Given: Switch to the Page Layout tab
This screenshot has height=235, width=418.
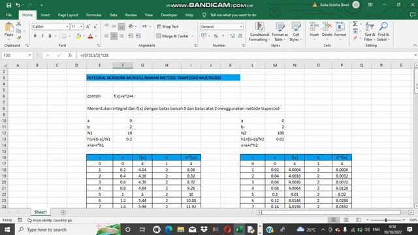Looking at the screenshot, I should point(68,15).
